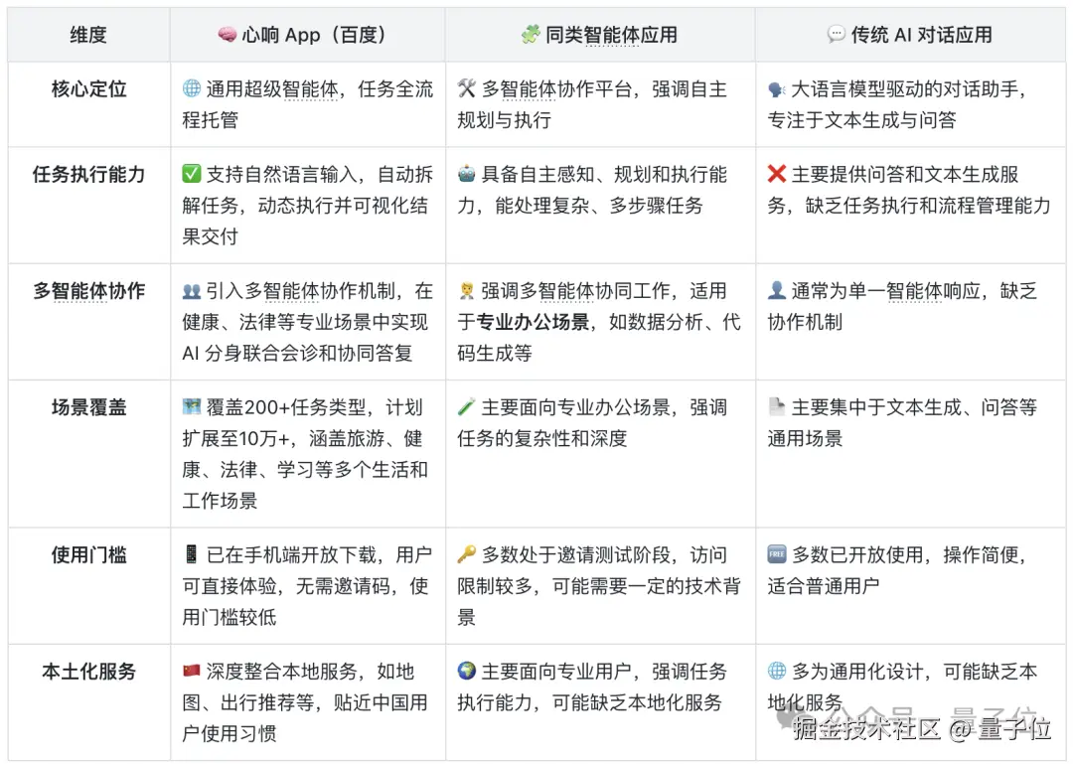The height and width of the screenshot is (764, 1073).
Task: Click the phone icon before 已在手机端开放下载
Action: point(192,553)
